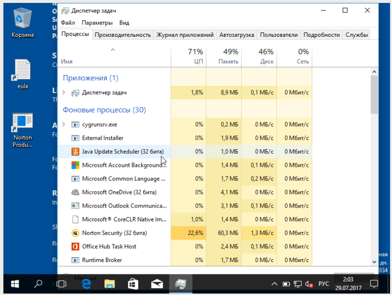Click the CoreCLR Native Im... file icon
392x295 pixels.
pos(75,219)
